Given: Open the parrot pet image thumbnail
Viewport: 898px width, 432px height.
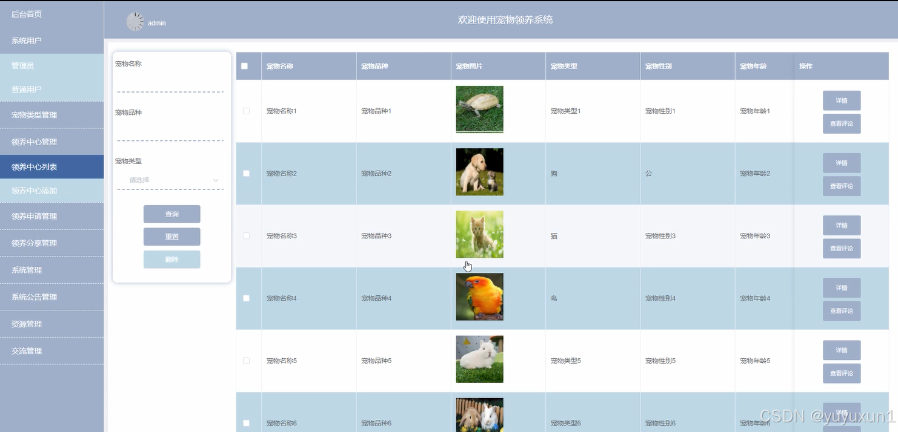Looking at the screenshot, I should pyautogui.click(x=479, y=296).
